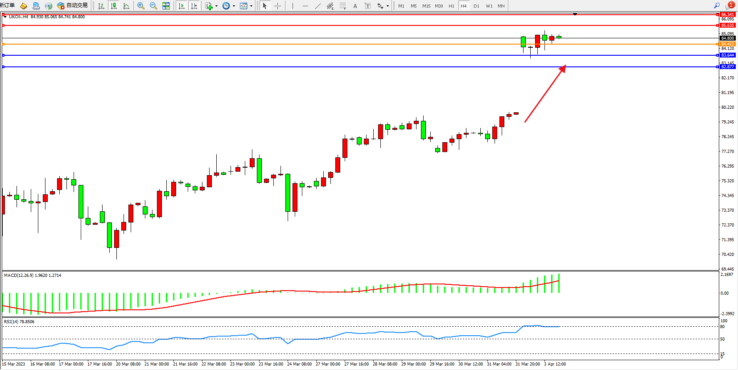This screenshot has width=738, height=370.
Task: Click the New Order (新订单) button
Action: pyautogui.click(x=7, y=6)
